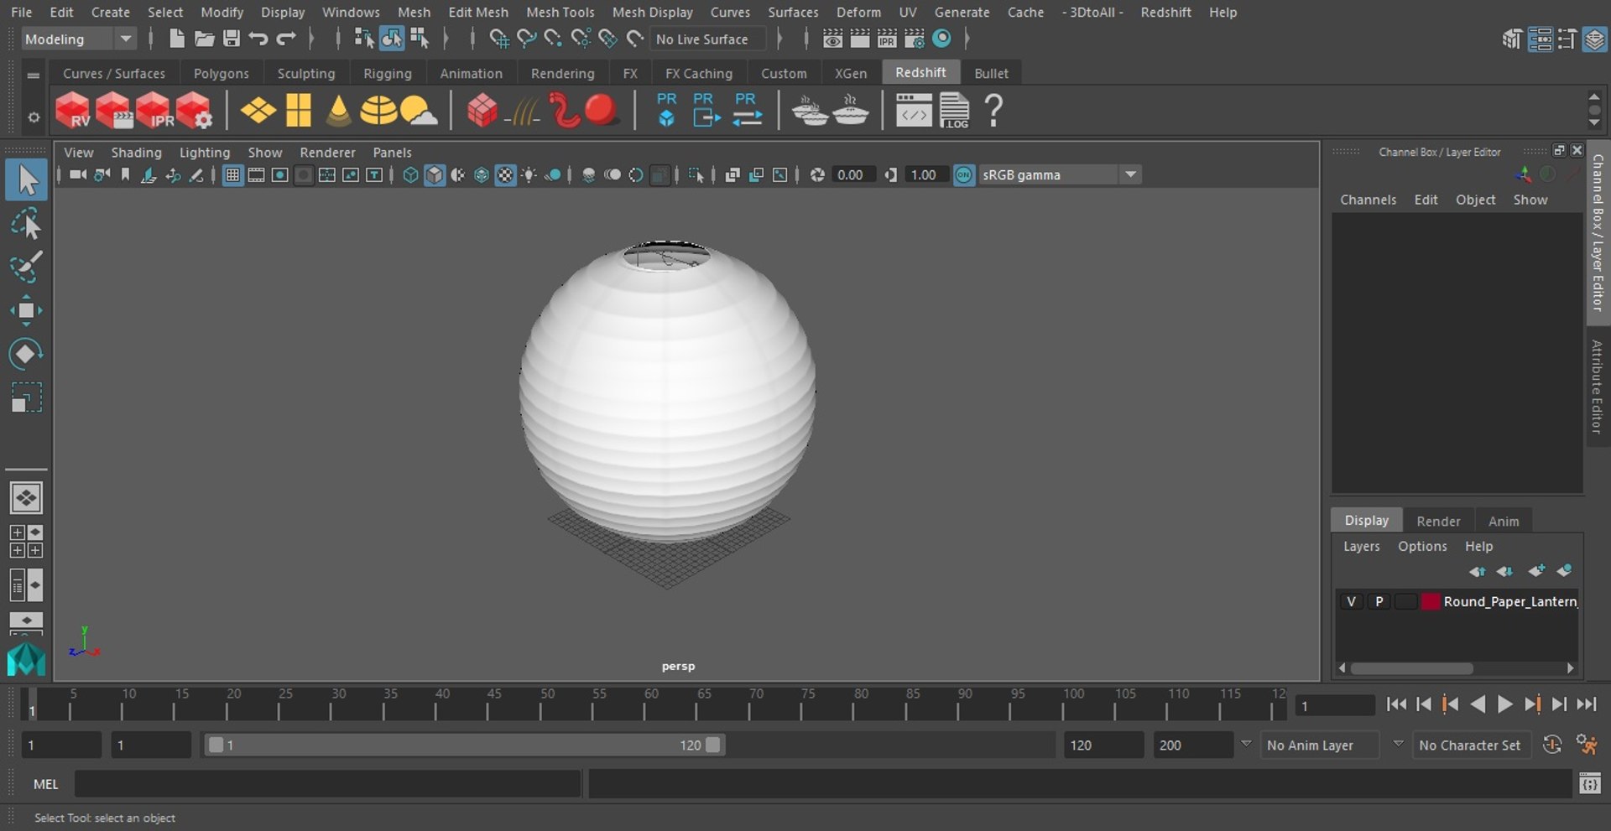
Task: Open the viewport Shading menu
Action: [x=136, y=152]
